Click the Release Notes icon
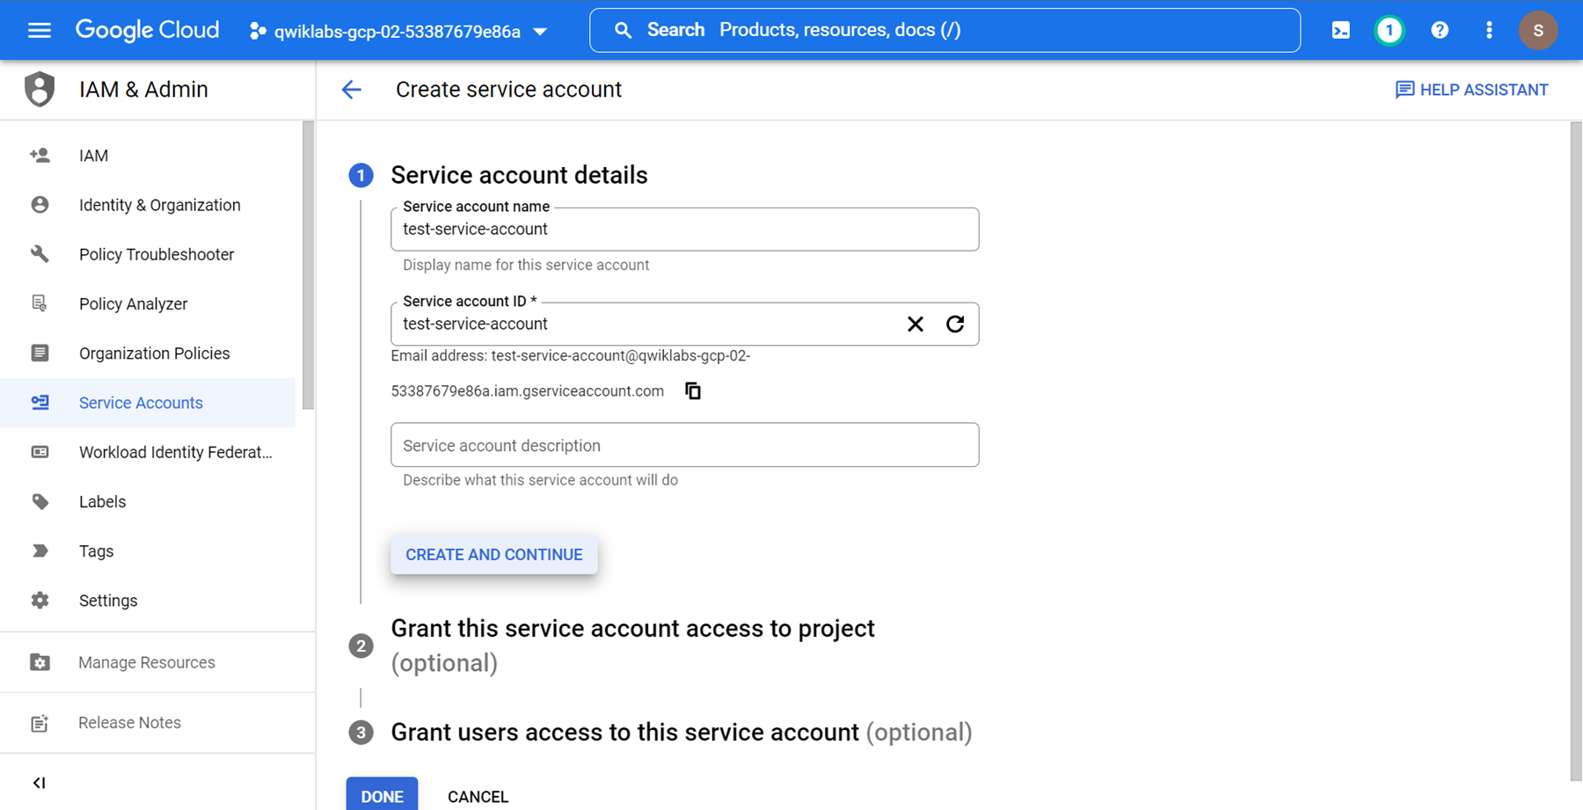This screenshot has width=1583, height=810. point(40,723)
